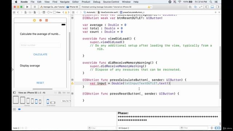The image size is (233, 131).
Task: Select the View Controller dock icon in storyboard
Action: [x=35, y=20]
